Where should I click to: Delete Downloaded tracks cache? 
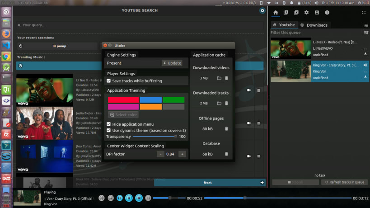pos(226,103)
